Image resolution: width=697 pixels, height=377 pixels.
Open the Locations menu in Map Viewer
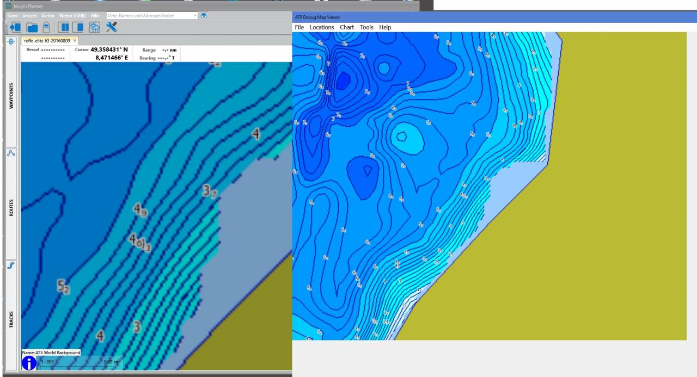pos(321,27)
